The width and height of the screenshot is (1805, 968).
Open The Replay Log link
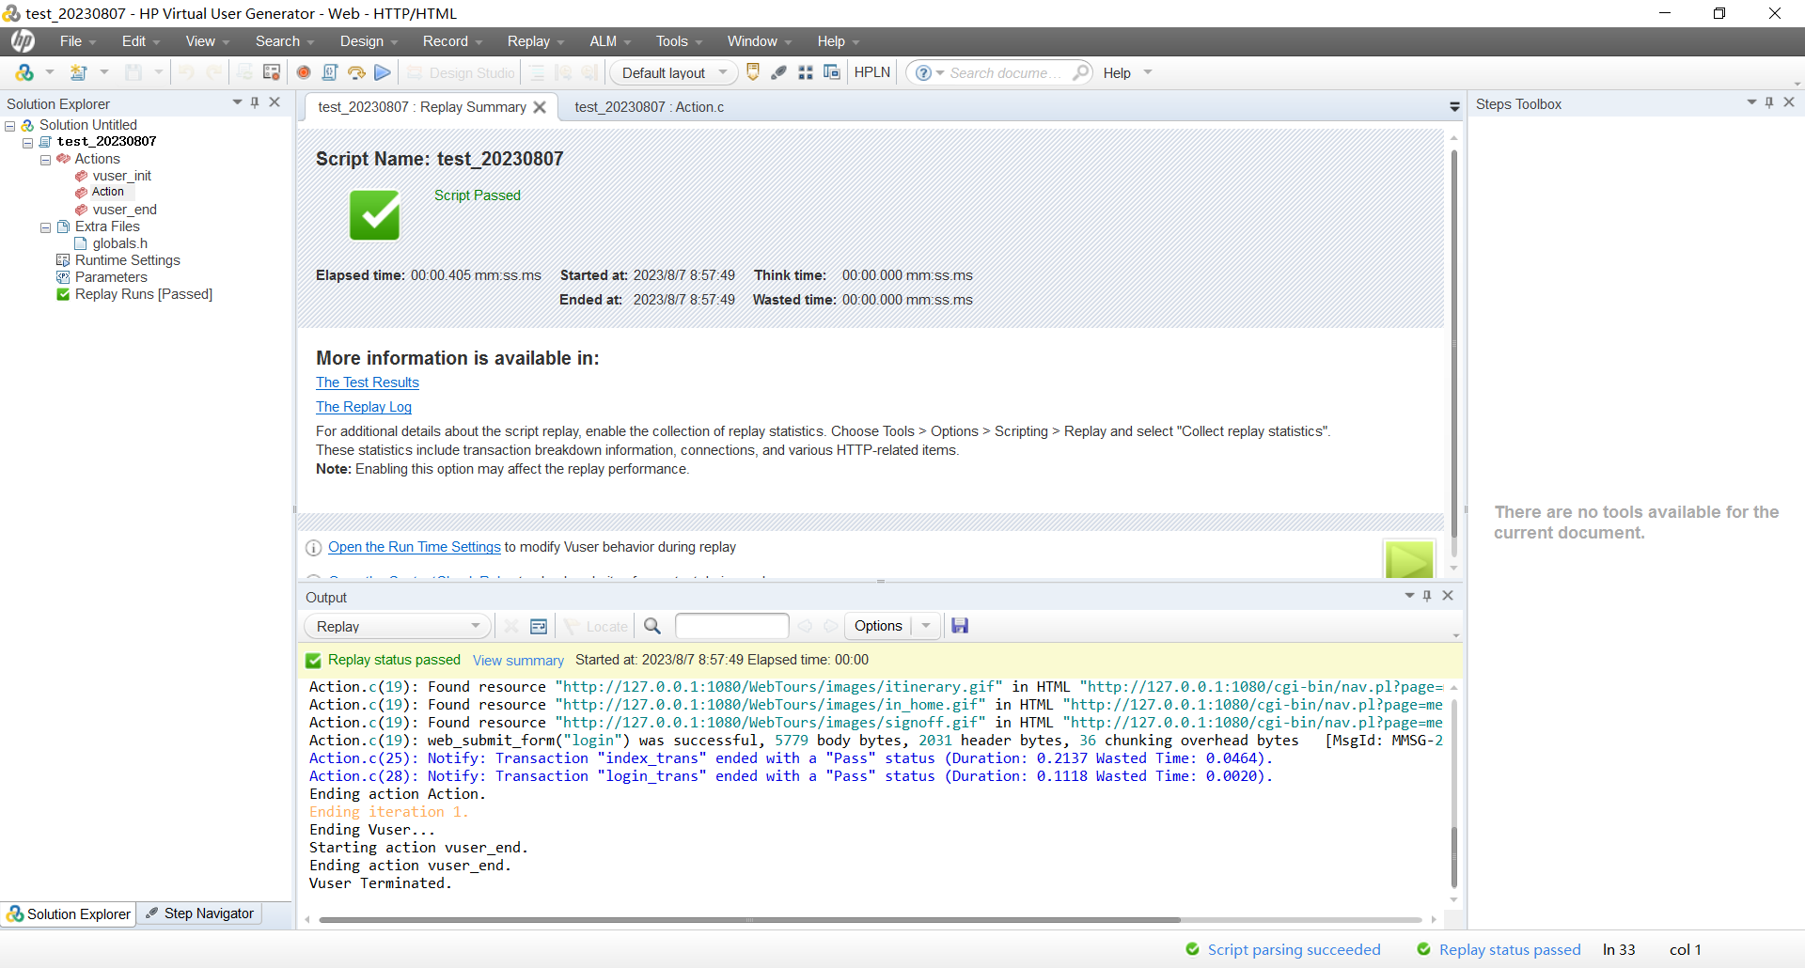(x=364, y=407)
